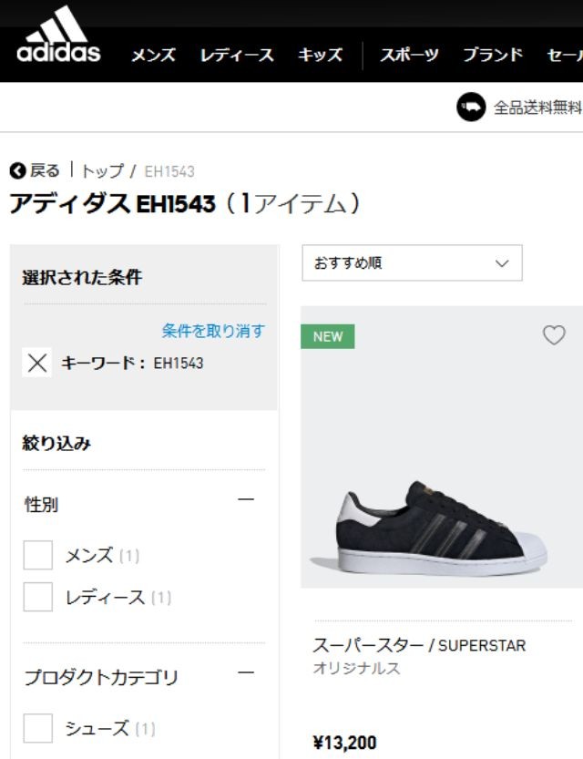Click the free shipping truck icon
Image resolution: width=583 pixels, height=759 pixels.
(471, 108)
